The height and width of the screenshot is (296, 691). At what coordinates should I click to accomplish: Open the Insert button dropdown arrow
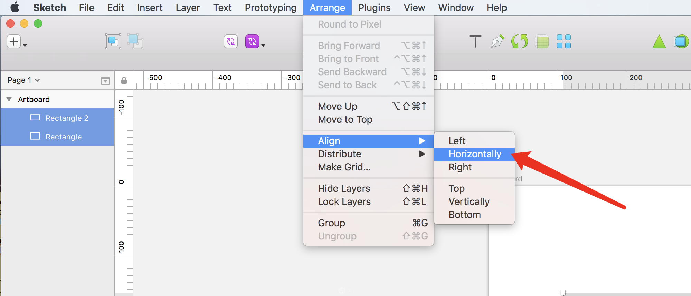click(x=25, y=45)
